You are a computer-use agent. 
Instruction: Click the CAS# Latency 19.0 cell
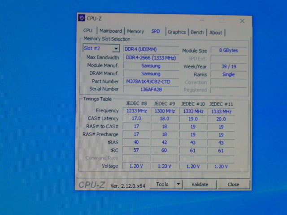click(193, 119)
